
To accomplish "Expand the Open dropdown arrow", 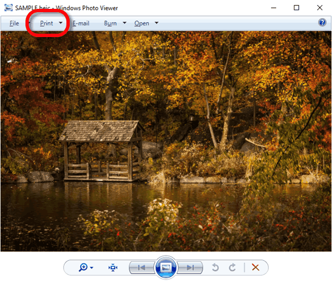I will pos(157,23).
